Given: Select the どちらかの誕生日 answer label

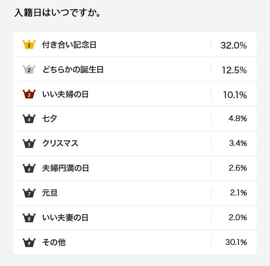Looking at the screenshot, I should coord(73,69).
